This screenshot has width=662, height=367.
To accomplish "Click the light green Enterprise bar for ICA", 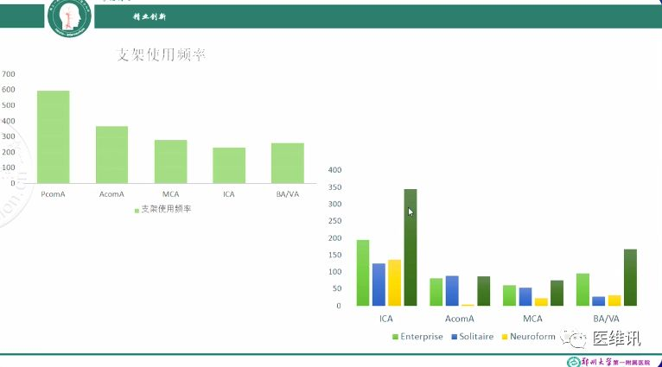I will [x=363, y=273].
